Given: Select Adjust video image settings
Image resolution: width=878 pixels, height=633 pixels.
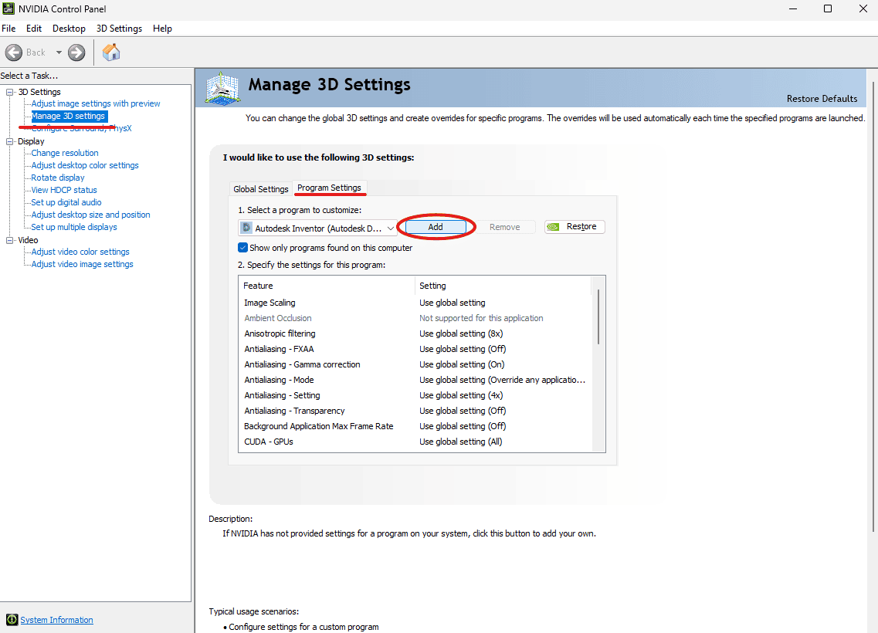Looking at the screenshot, I should tap(83, 264).
